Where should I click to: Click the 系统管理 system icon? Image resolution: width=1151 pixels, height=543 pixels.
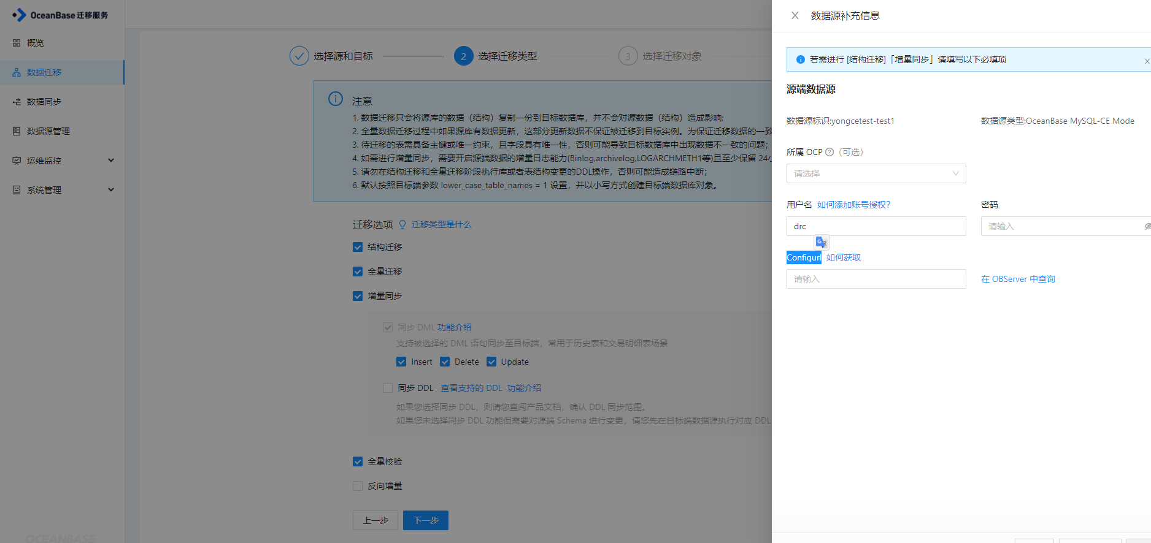pyautogui.click(x=17, y=190)
